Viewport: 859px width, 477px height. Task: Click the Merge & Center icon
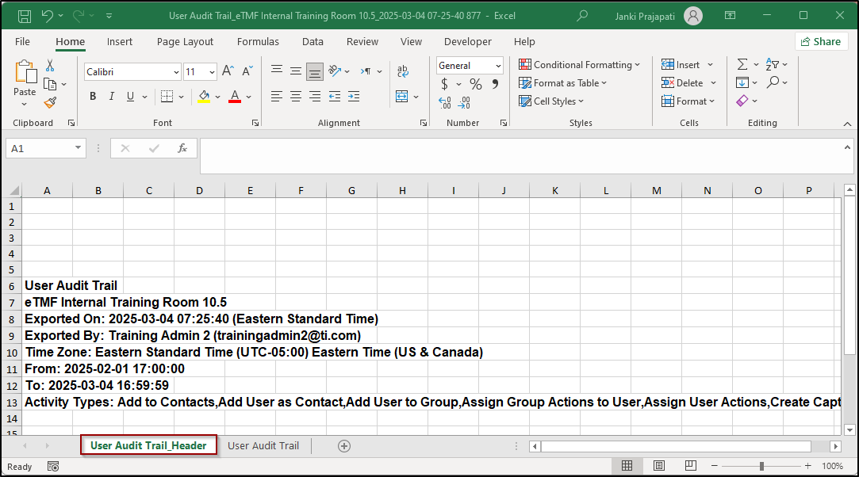pos(402,97)
